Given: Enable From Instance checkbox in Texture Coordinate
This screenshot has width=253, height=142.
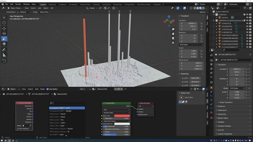Looking at the screenshot, I should click(18, 129).
